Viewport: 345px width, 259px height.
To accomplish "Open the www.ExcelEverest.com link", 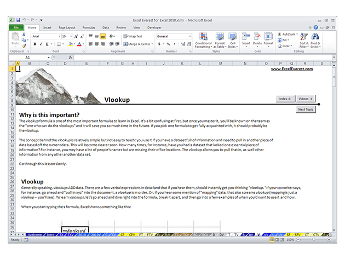I will (x=292, y=69).
